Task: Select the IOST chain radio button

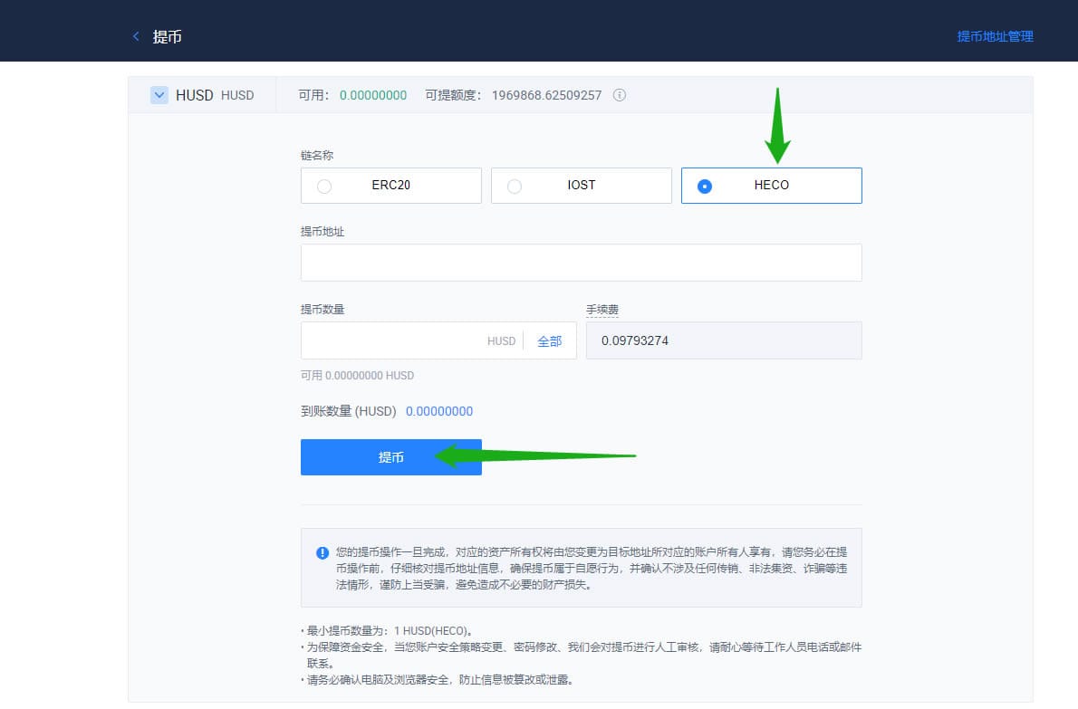Action: (515, 186)
